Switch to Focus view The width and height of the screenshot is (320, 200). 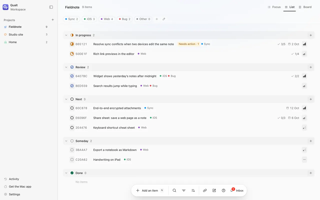pos(274,7)
